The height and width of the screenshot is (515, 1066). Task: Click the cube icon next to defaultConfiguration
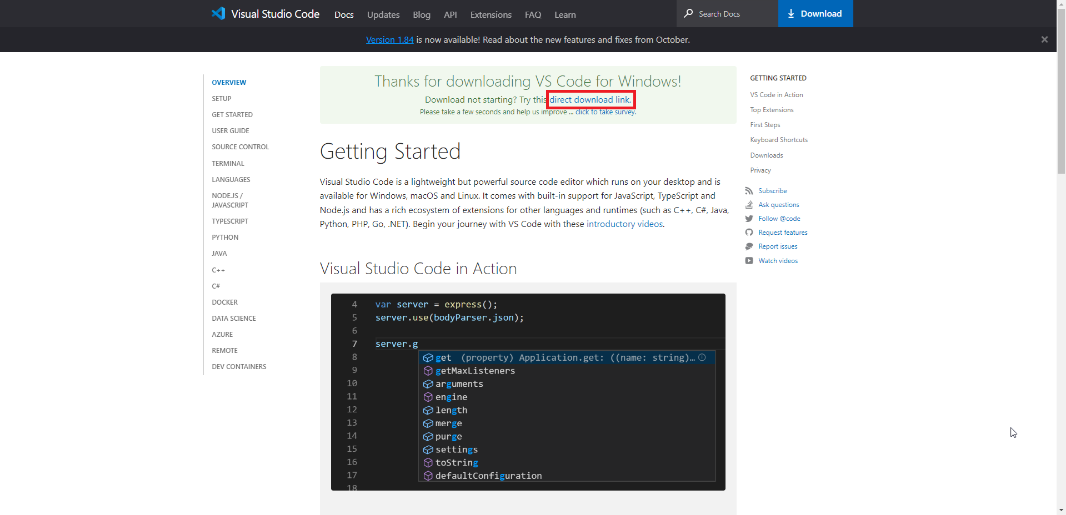pos(428,476)
